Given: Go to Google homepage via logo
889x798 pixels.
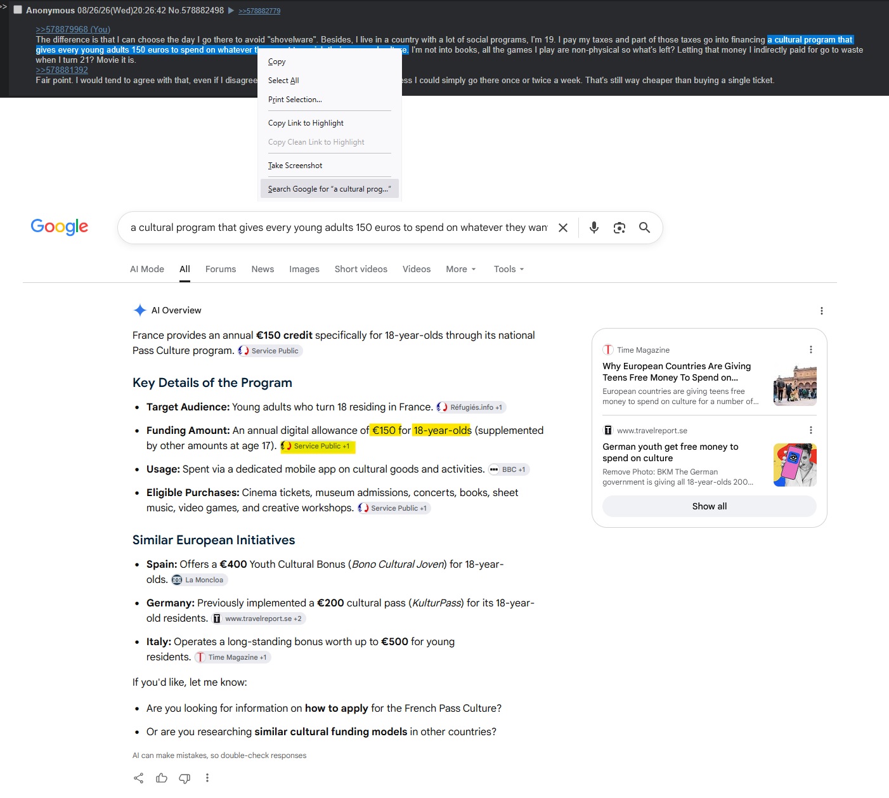Looking at the screenshot, I should pos(60,227).
